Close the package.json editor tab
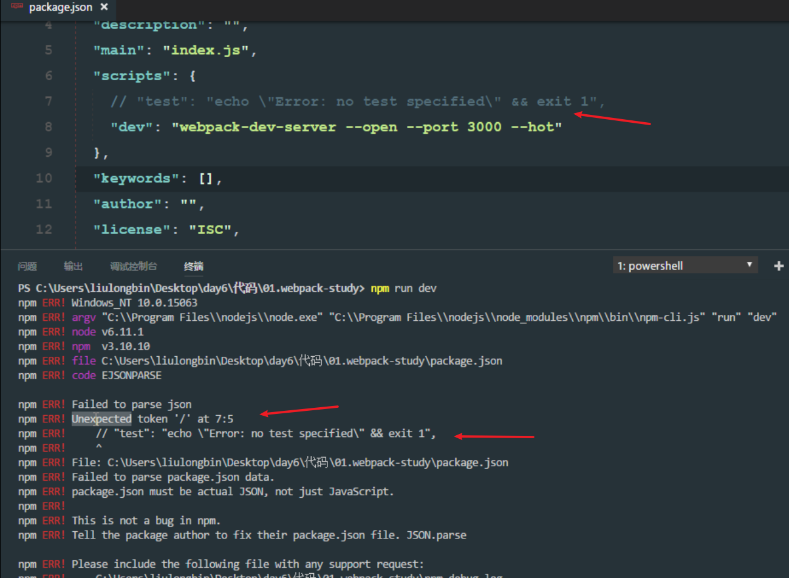789x578 pixels. [x=104, y=7]
